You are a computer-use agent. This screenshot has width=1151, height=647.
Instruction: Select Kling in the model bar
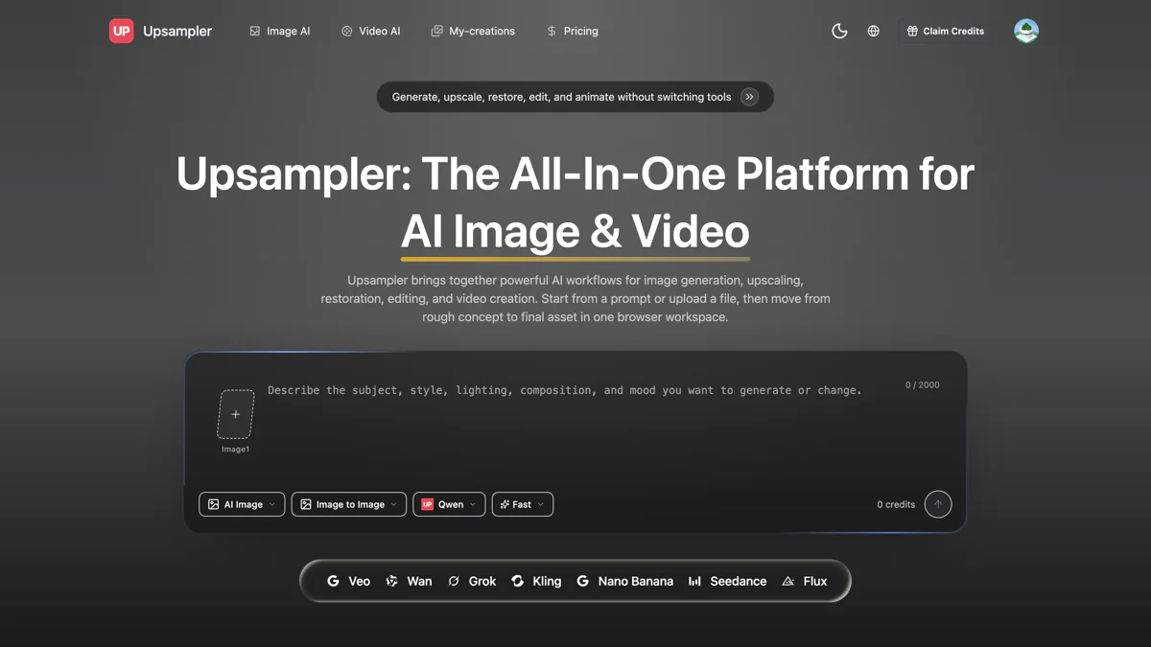pyautogui.click(x=536, y=581)
